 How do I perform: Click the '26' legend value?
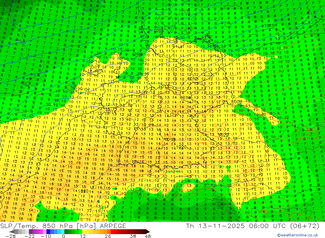coord(108,236)
